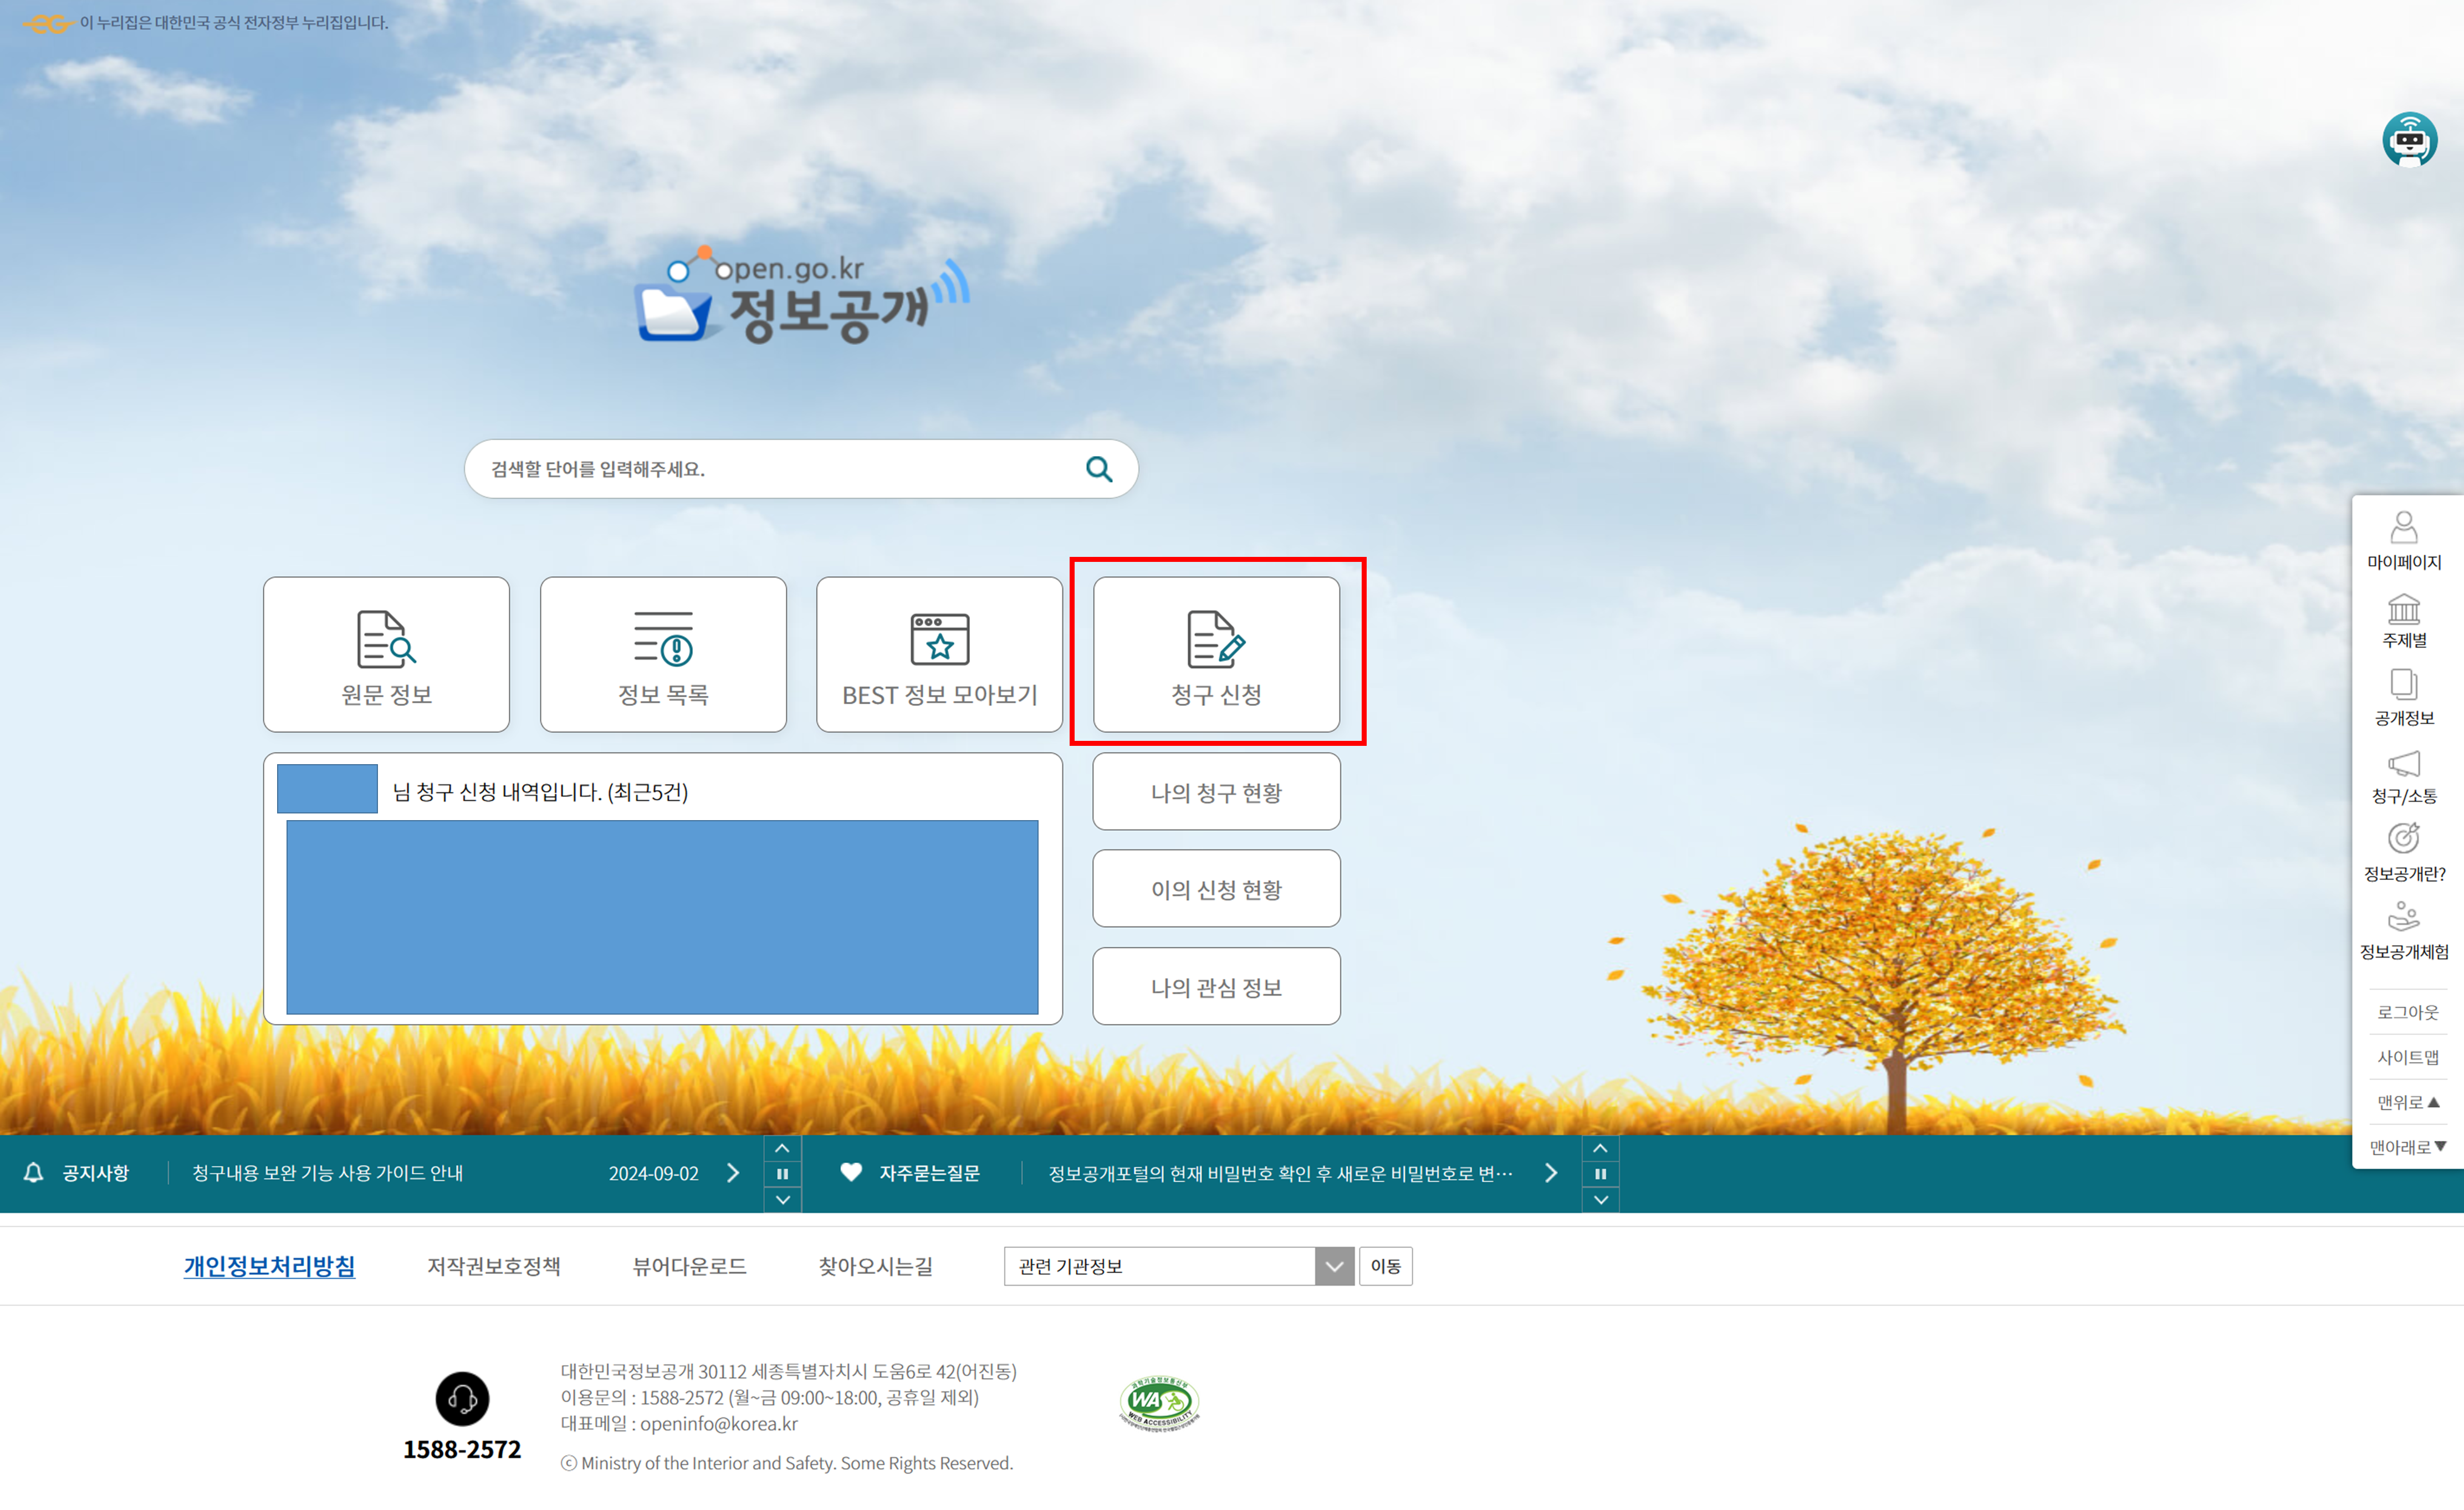Screen dimensions: 2464x1510
Task: Pause the 공지사항 notice ticker
Action: click(x=782, y=1174)
